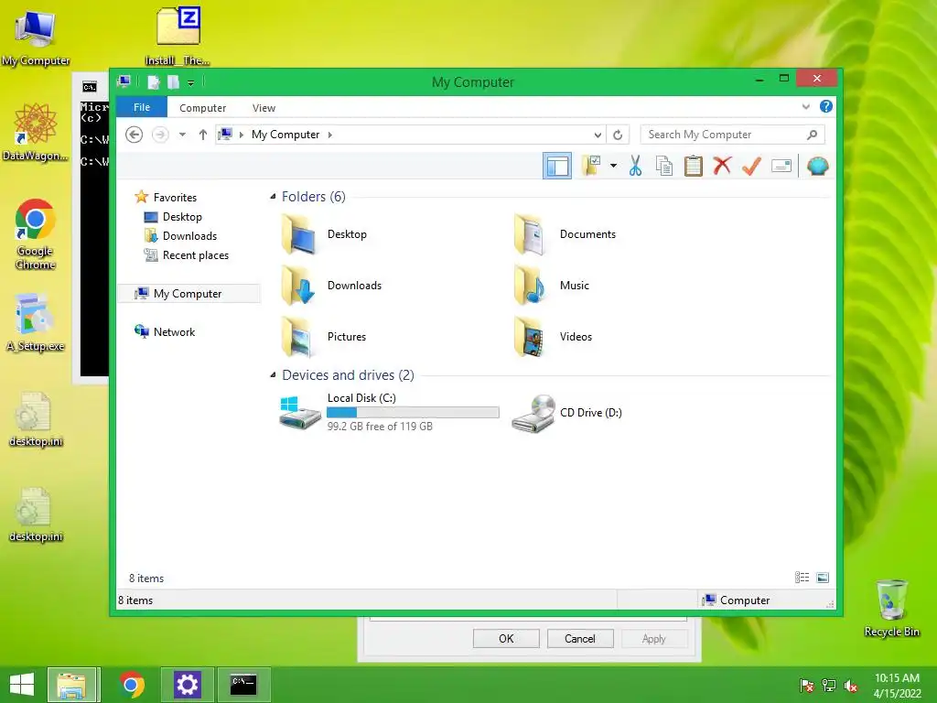Screen dimensions: 937x703
Task: Select the New folder quick access icon
Action: (x=173, y=82)
